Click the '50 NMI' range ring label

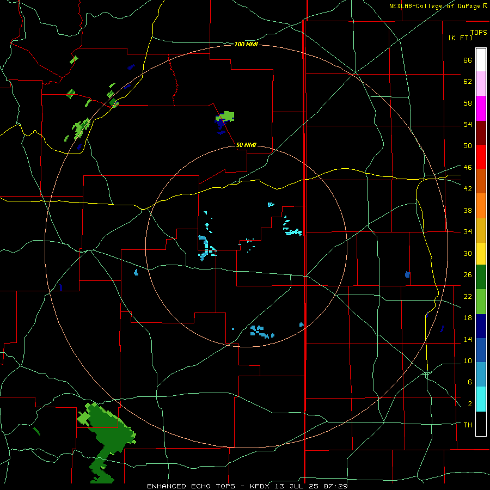coord(246,145)
